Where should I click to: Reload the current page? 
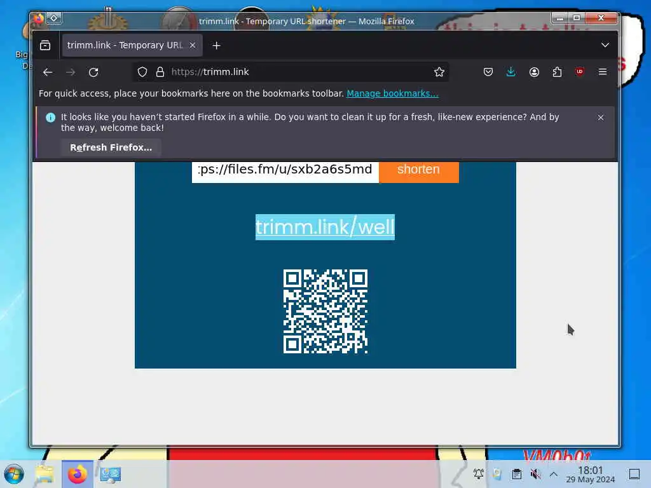[93, 72]
